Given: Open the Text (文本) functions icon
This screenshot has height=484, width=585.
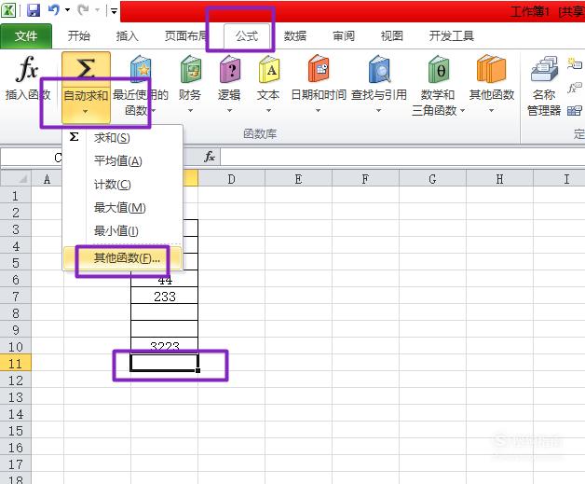Looking at the screenshot, I should coord(269,69).
